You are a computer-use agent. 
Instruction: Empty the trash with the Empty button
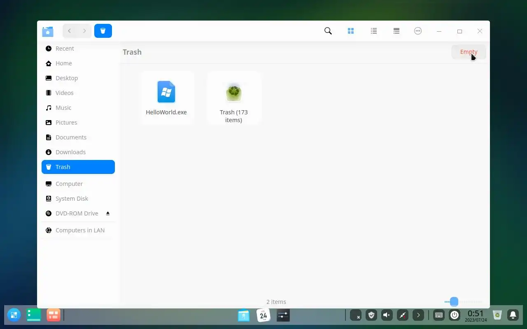click(469, 52)
